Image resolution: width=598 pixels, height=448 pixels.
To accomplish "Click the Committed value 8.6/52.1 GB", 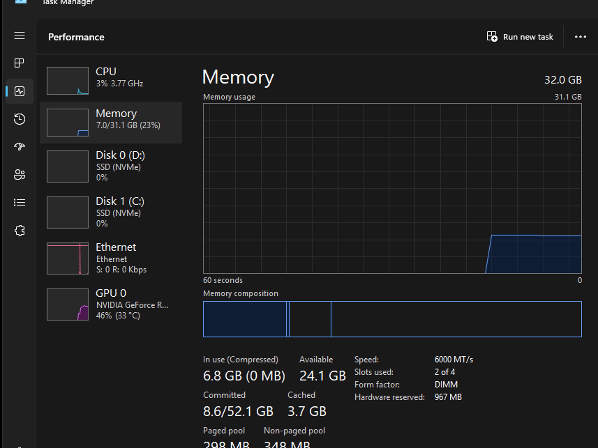I will pos(238,411).
